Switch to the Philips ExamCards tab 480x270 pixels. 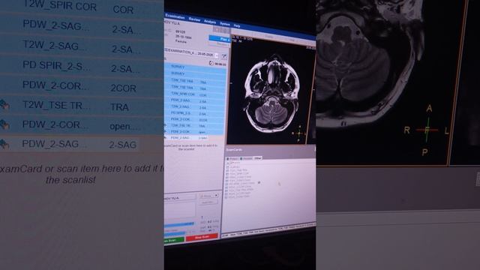point(232,158)
